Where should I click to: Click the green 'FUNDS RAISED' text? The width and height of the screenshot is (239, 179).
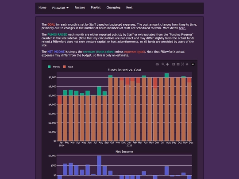click(57, 34)
